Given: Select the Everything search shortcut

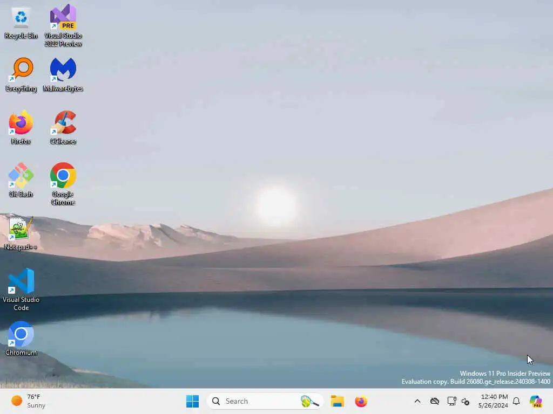Looking at the screenshot, I should (x=21, y=75).
